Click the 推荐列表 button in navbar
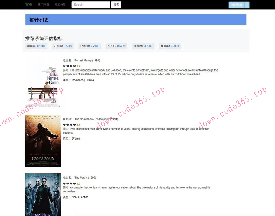Screen dimensions: 275x216 237,5
